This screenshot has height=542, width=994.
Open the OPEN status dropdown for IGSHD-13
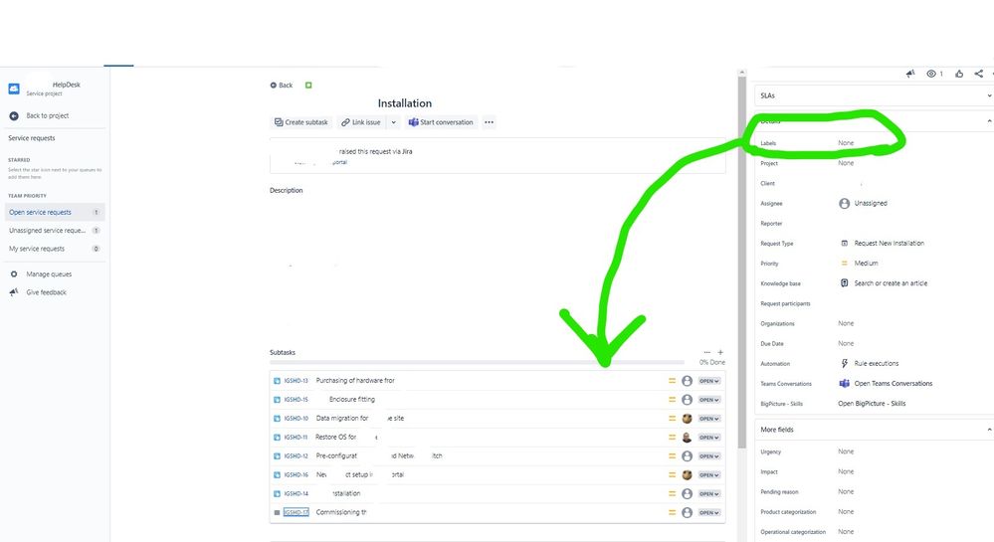[708, 381]
